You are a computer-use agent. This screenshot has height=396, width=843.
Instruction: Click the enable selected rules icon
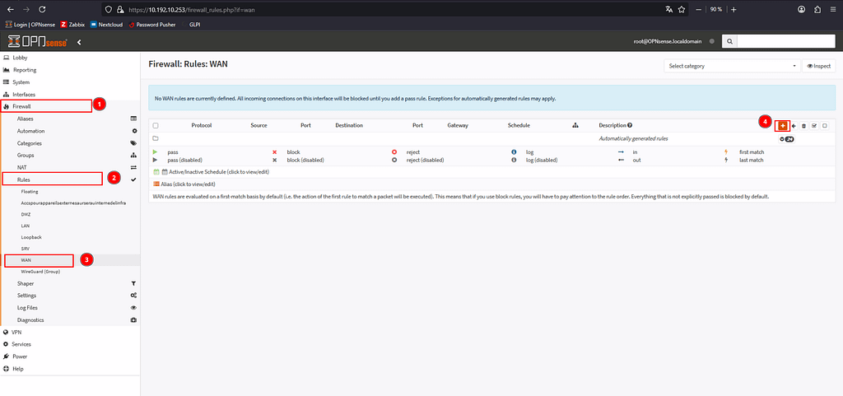pyautogui.click(x=814, y=125)
